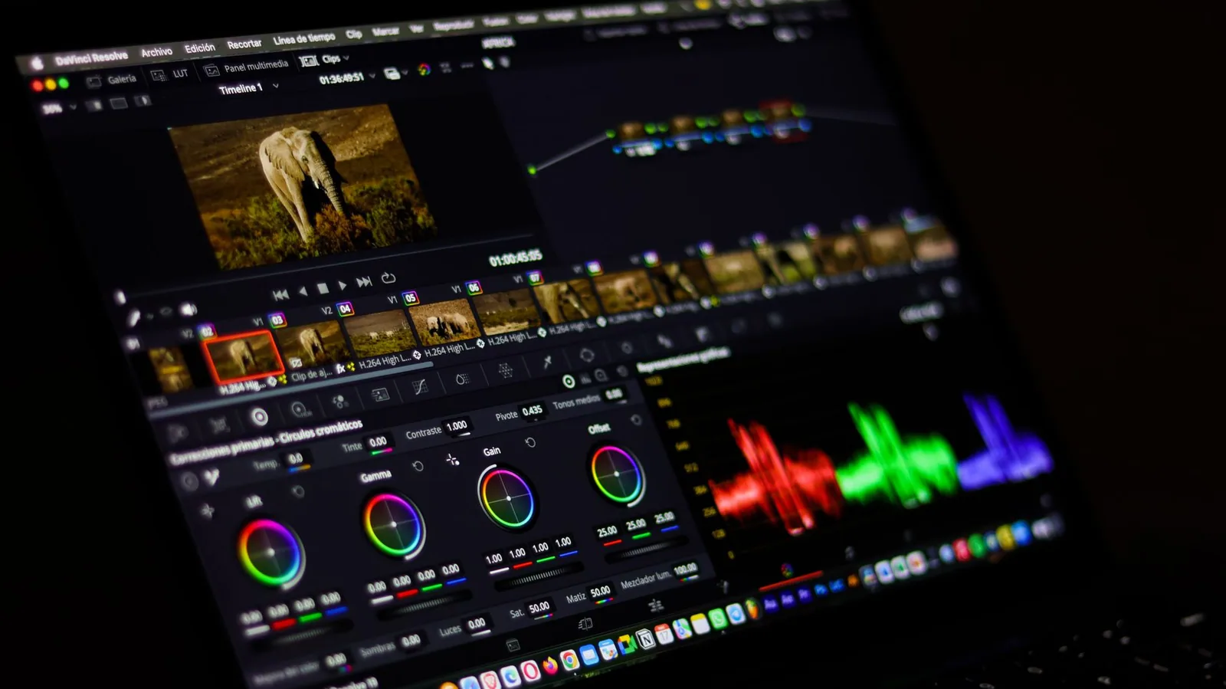Screen dimensions: 1226x689
Task: Click the Contraste value field
Action: click(457, 426)
